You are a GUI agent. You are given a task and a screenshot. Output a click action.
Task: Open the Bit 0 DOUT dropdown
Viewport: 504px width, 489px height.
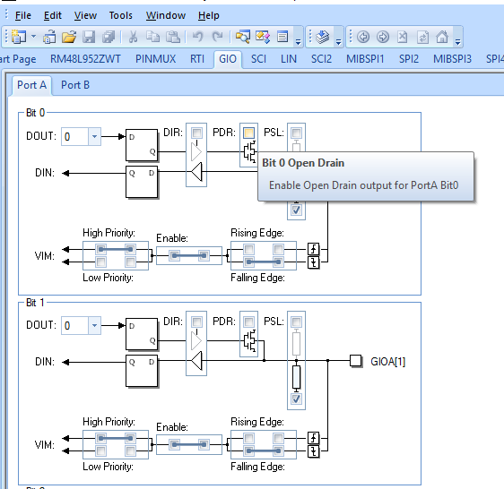[x=94, y=136]
